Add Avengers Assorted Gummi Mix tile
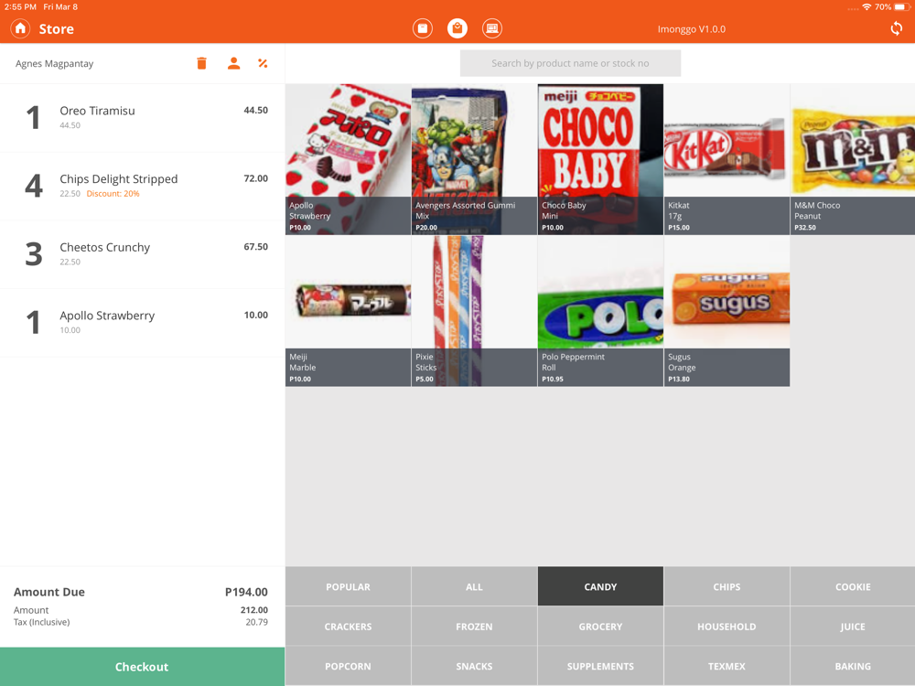 pyautogui.click(x=474, y=159)
